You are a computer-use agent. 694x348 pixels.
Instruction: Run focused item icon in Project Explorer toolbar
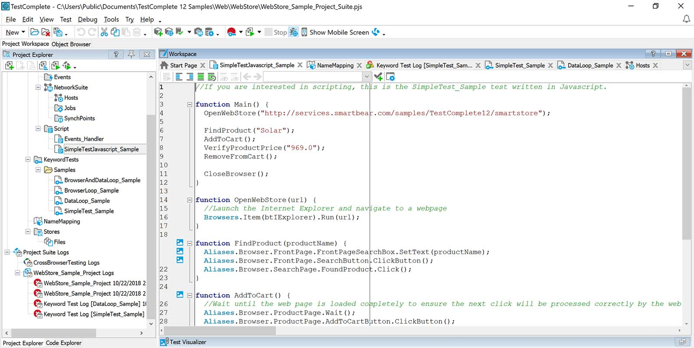point(66,66)
